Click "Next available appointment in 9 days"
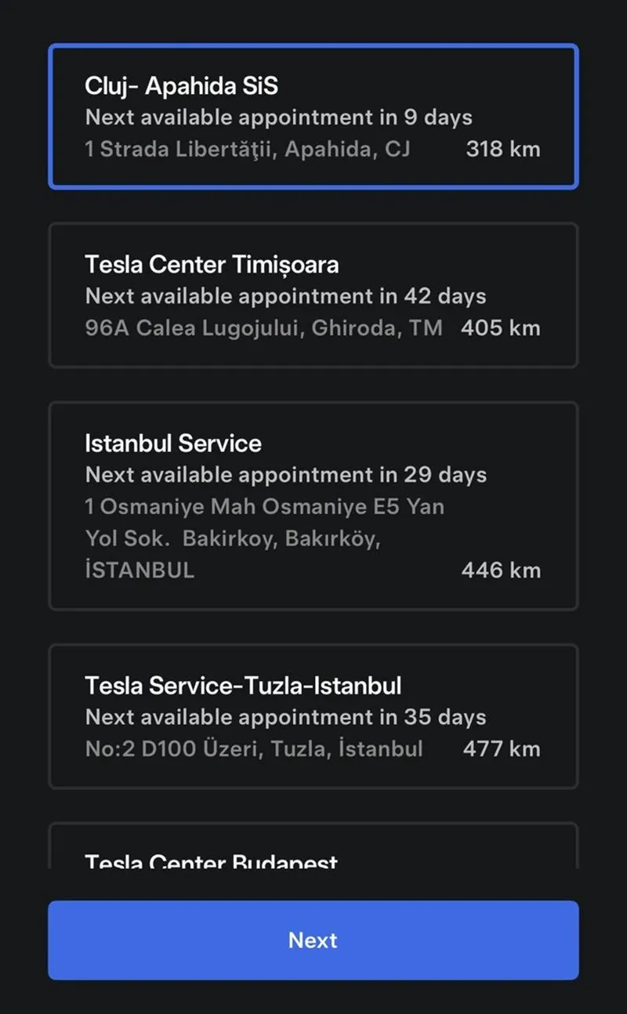The image size is (627, 1014). coord(278,118)
